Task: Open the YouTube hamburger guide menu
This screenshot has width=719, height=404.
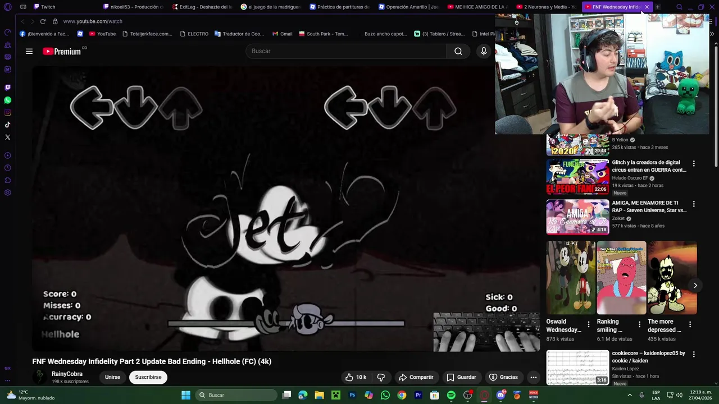Action: pos(29,51)
